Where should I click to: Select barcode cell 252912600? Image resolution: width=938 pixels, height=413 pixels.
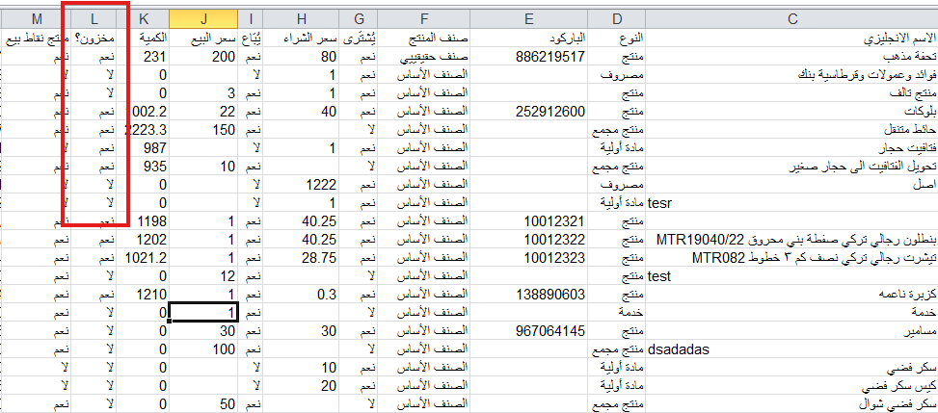pos(529,111)
